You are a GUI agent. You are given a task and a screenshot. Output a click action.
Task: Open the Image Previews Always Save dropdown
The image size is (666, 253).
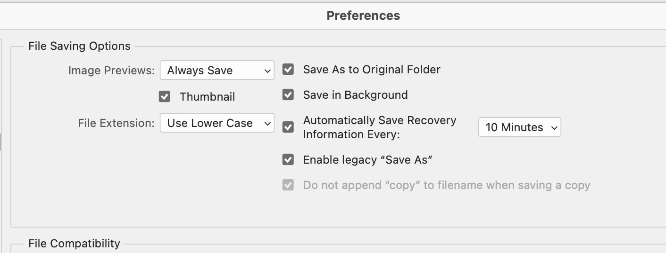217,71
